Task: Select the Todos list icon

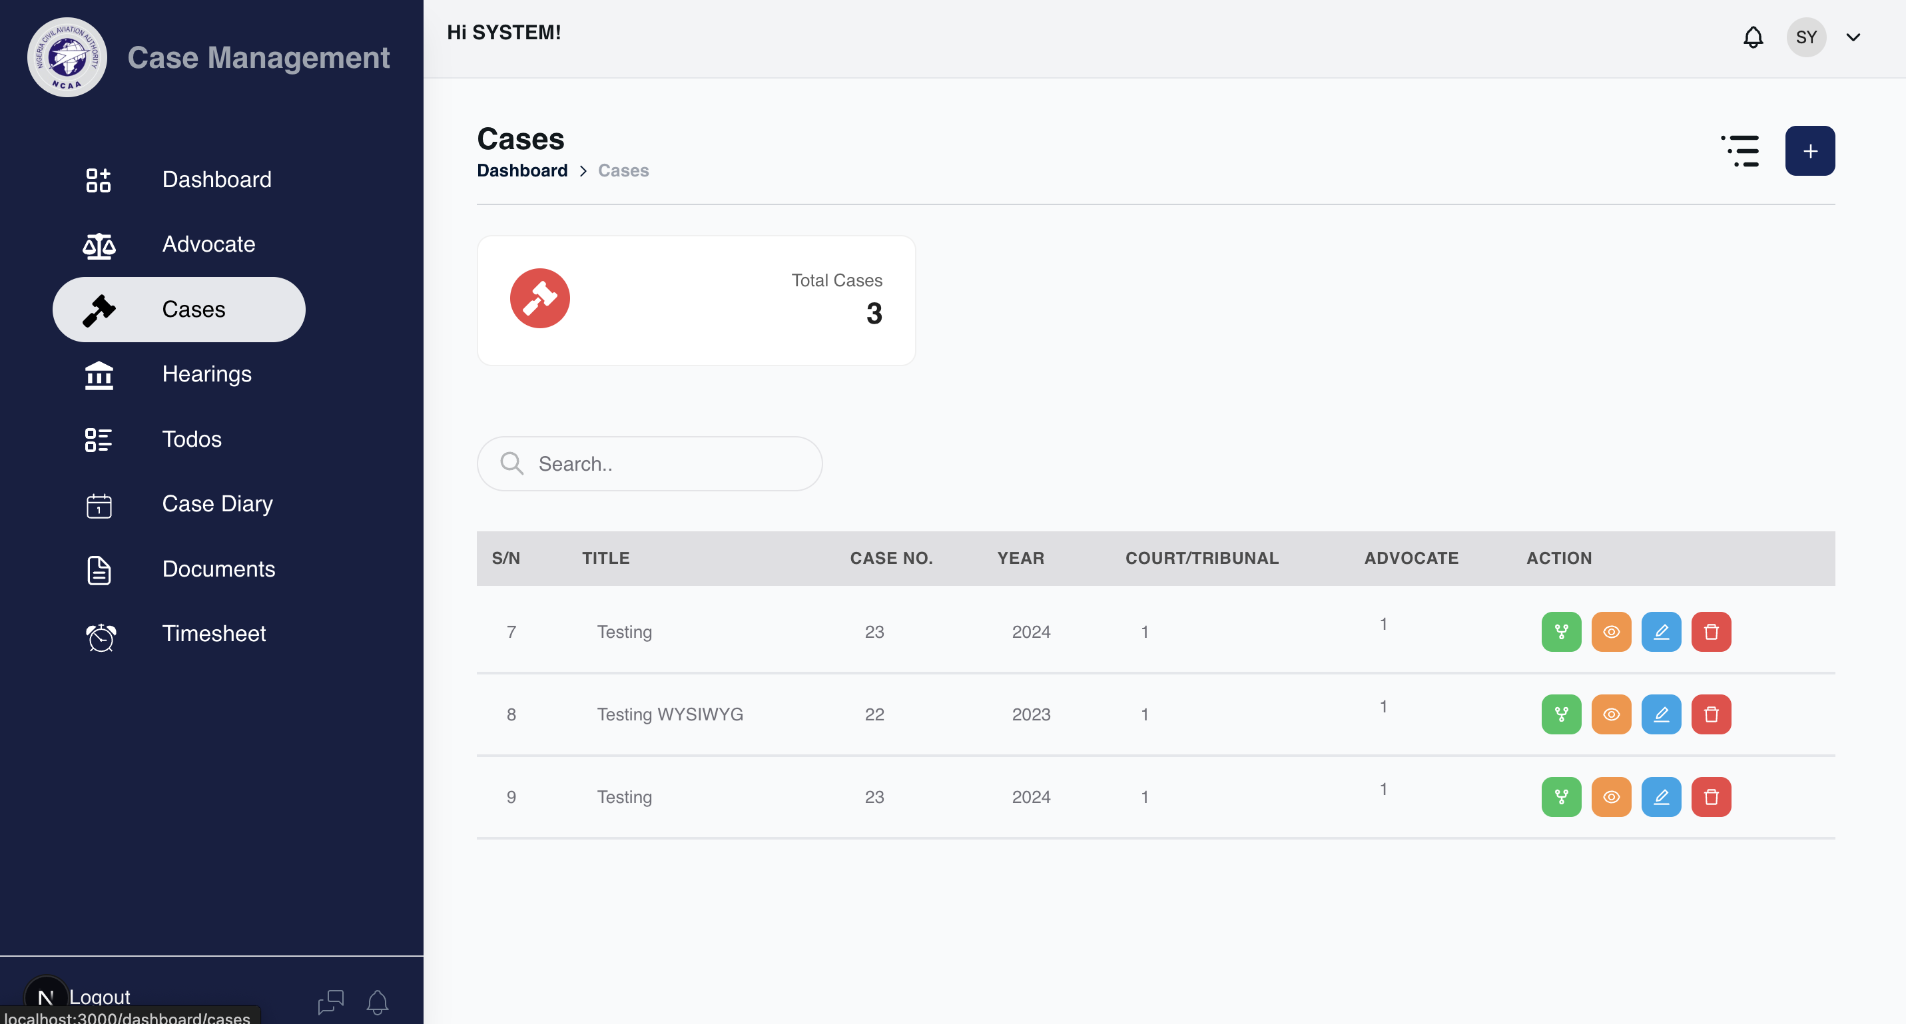Action: pos(99,439)
